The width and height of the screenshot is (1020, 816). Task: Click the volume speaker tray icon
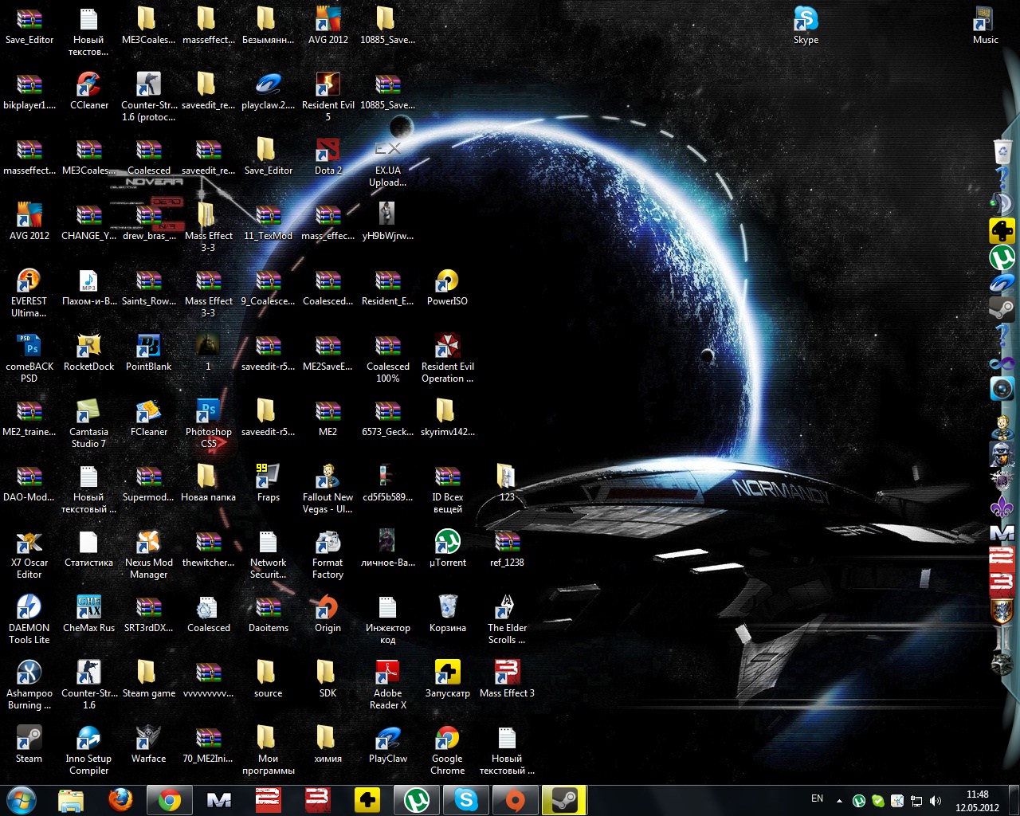(x=936, y=801)
